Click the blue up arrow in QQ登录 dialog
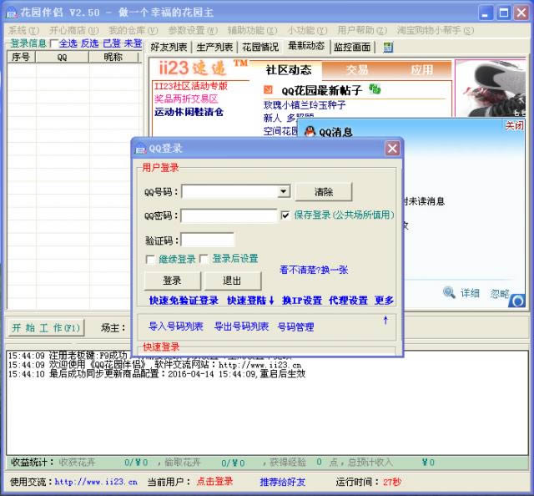Viewport: 534px width, 496px height. point(385,320)
